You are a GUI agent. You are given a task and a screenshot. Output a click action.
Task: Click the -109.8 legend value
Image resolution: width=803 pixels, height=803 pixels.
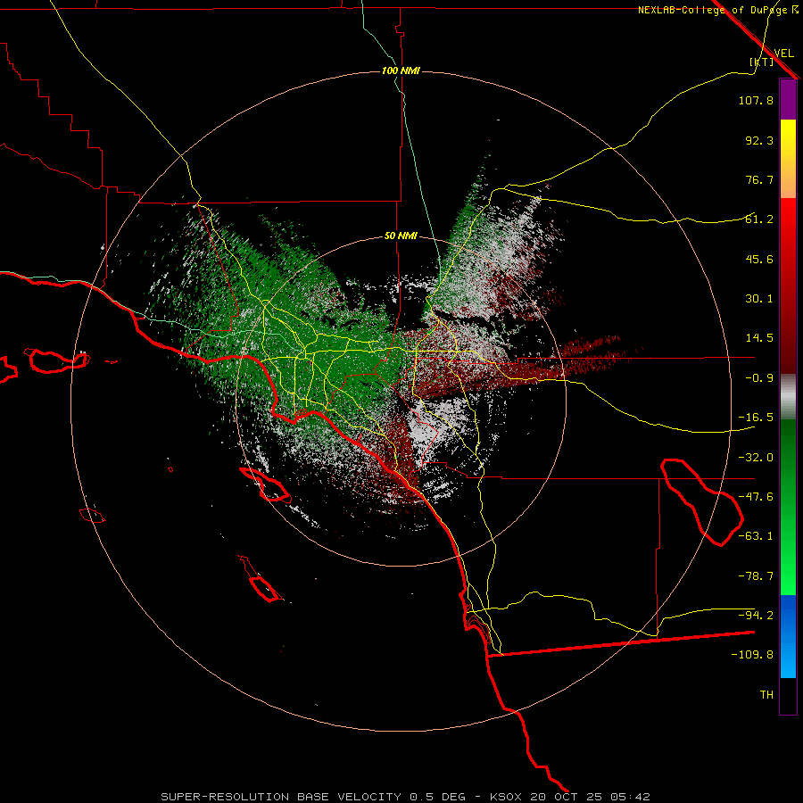(752, 655)
